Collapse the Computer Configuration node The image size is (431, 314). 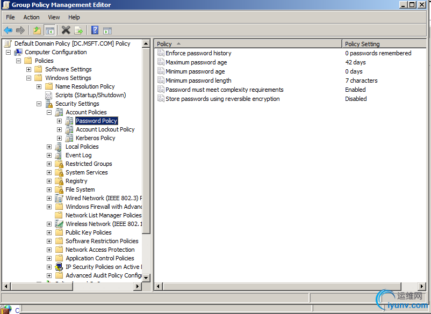coord(8,52)
